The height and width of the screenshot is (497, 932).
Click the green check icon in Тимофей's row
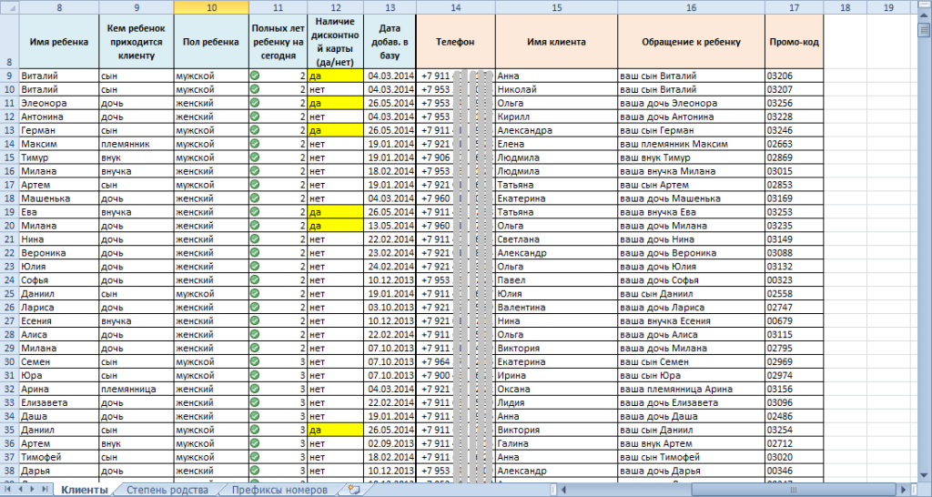pos(255,457)
